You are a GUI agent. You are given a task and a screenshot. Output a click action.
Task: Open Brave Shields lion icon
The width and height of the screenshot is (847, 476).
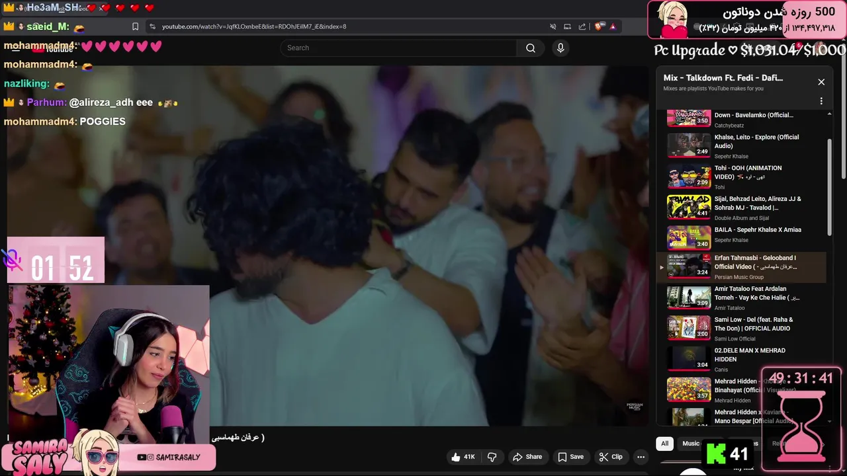599,26
